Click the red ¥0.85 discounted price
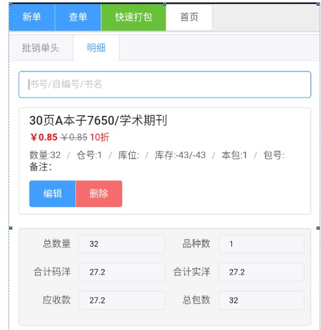 pyautogui.click(x=44, y=137)
